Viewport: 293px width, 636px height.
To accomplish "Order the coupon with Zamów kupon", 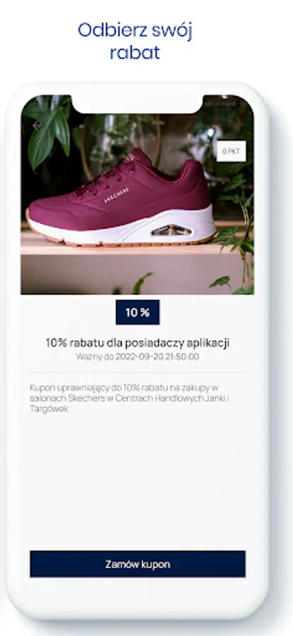I will [x=138, y=564].
